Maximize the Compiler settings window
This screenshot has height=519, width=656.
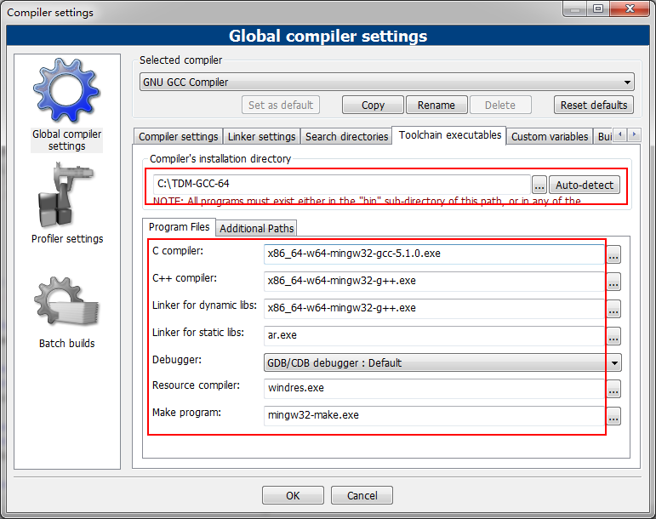click(x=598, y=9)
